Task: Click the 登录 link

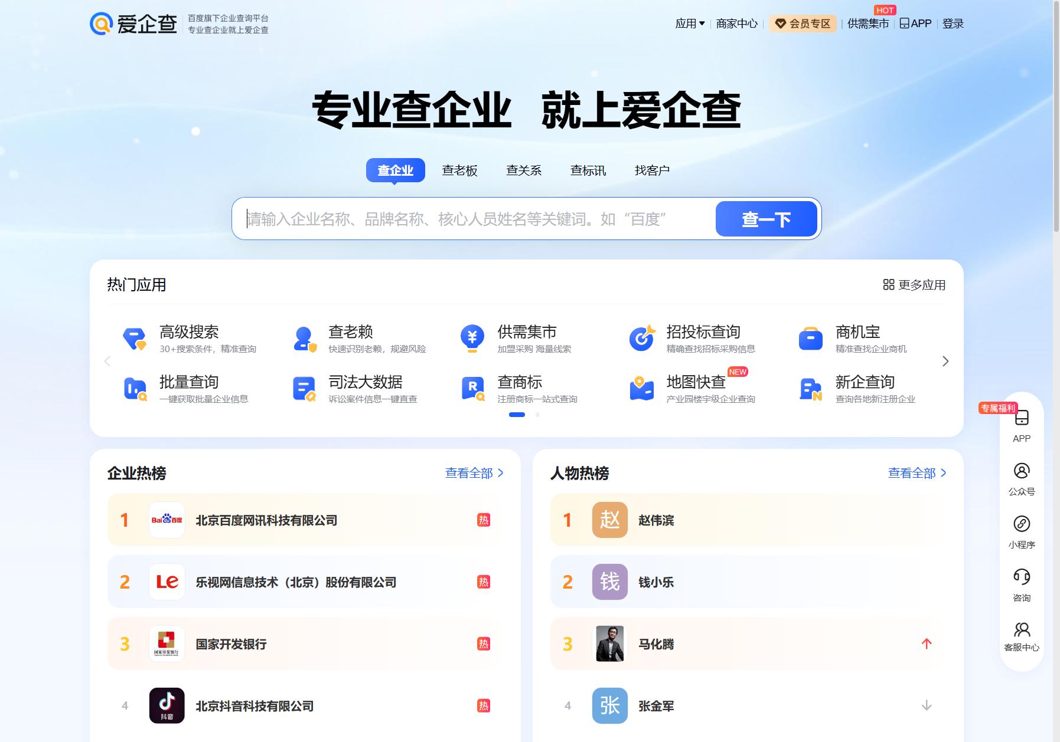Action: tap(953, 24)
